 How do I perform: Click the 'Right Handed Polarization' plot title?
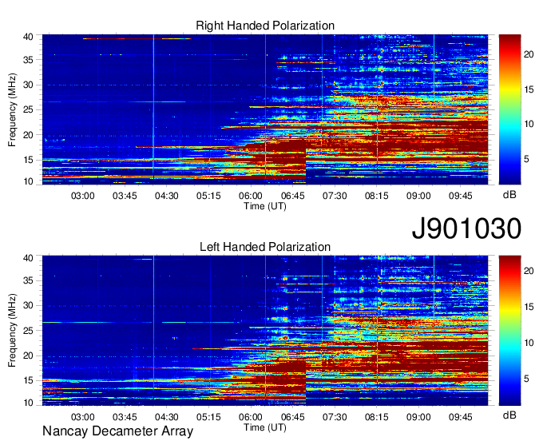(x=265, y=26)
